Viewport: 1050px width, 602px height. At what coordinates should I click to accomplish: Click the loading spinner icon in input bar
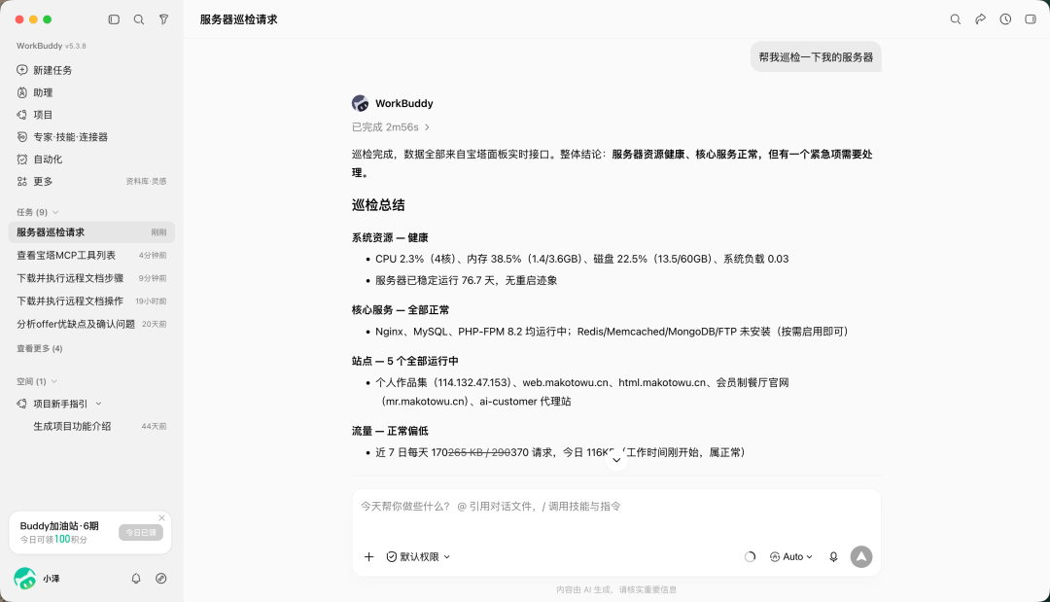click(750, 556)
